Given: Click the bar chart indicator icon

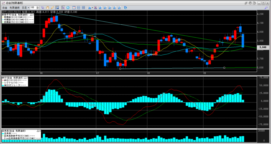Looking at the screenshot, I should coord(90,8).
